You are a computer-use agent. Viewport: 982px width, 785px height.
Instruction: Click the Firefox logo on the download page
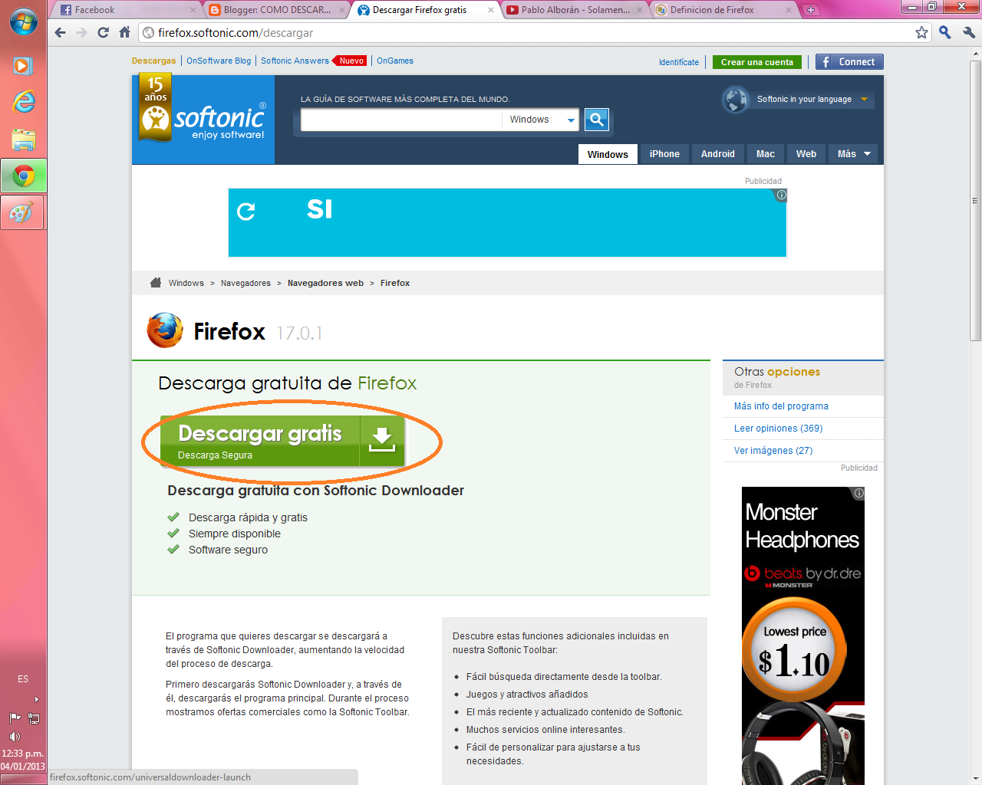point(164,330)
